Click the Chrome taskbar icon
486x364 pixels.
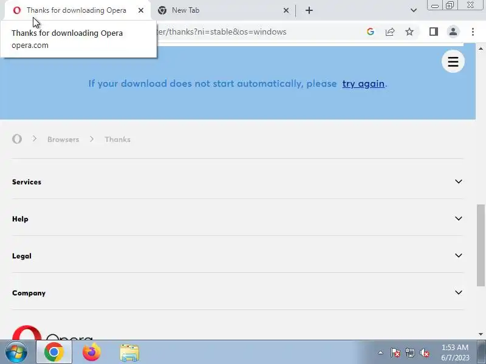coord(54,352)
